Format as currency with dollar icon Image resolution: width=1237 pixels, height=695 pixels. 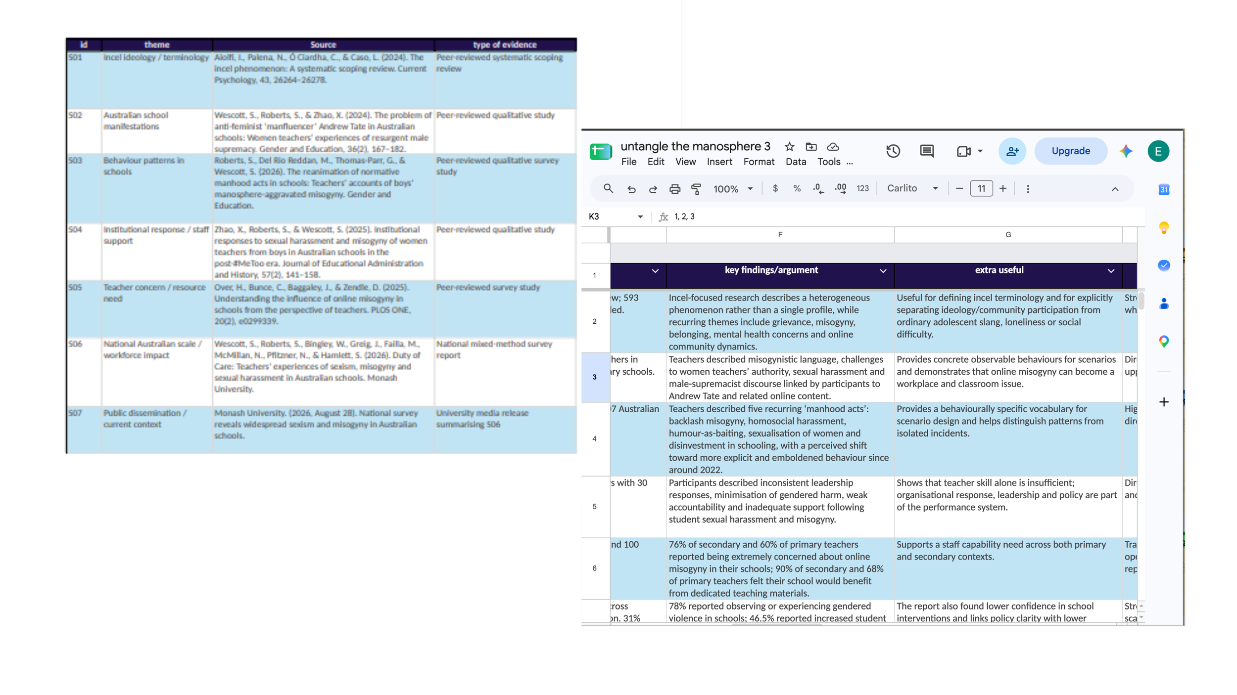[775, 189]
